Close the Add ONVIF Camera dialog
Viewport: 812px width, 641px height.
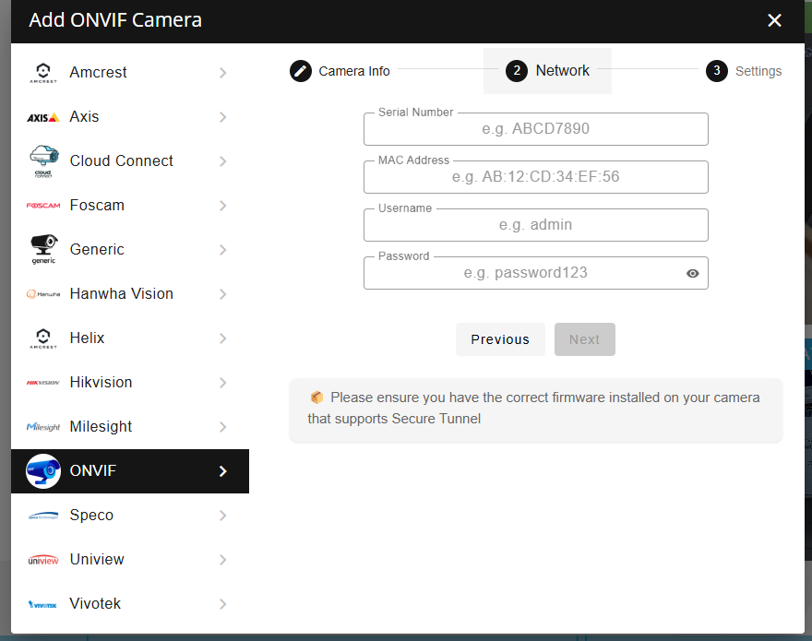[774, 19]
